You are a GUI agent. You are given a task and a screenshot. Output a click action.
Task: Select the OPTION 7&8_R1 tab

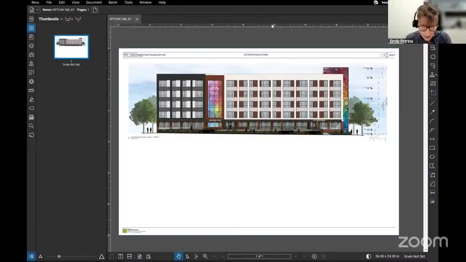click(x=120, y=19)
